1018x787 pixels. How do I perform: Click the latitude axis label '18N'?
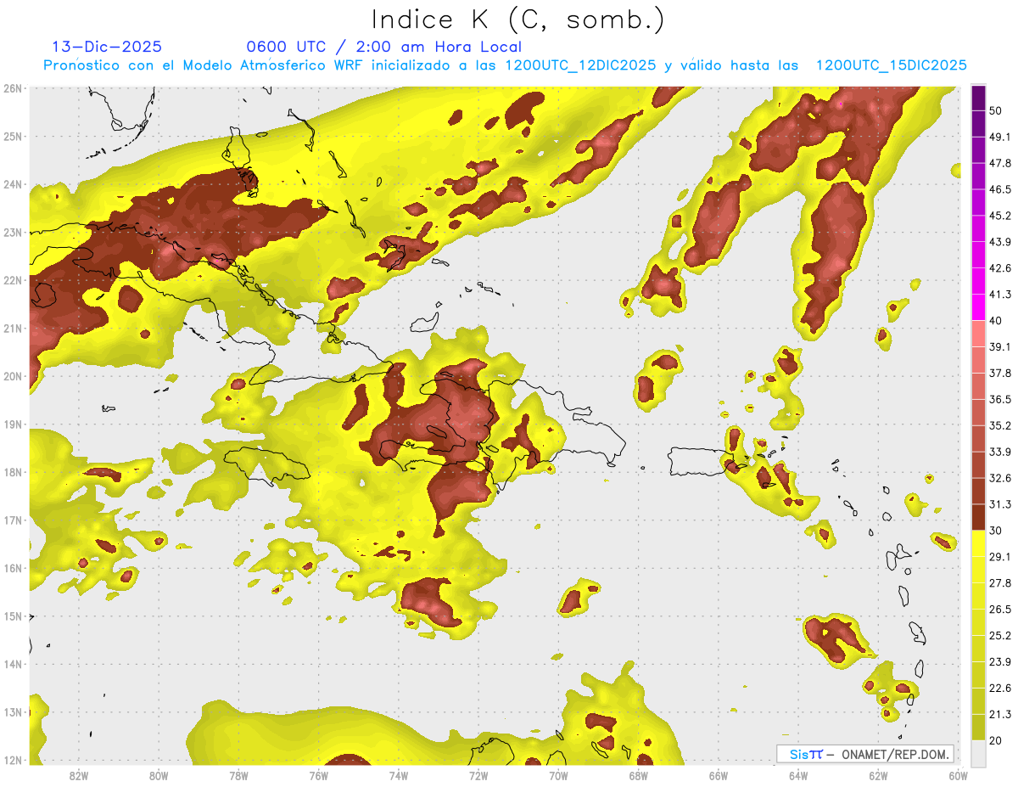(12, 472)
